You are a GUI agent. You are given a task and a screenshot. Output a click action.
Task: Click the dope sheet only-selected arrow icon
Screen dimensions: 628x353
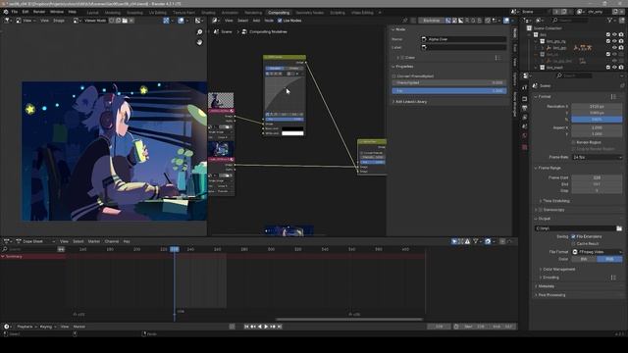coord(454,241)
